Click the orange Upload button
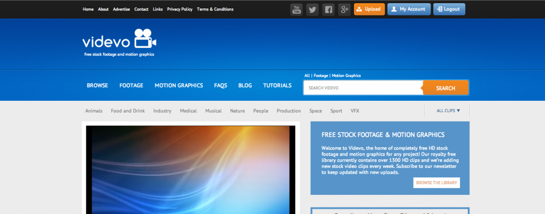The image size is (545, 214). coord(369,10)
